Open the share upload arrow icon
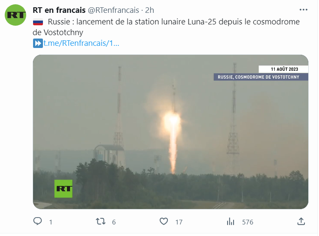Viewport: 319px width, 236px height. pos(301,221)
